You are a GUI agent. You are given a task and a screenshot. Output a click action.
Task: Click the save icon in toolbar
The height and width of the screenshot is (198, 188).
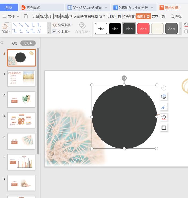tap(26, 16)
